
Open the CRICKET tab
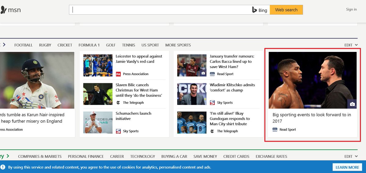65,45
